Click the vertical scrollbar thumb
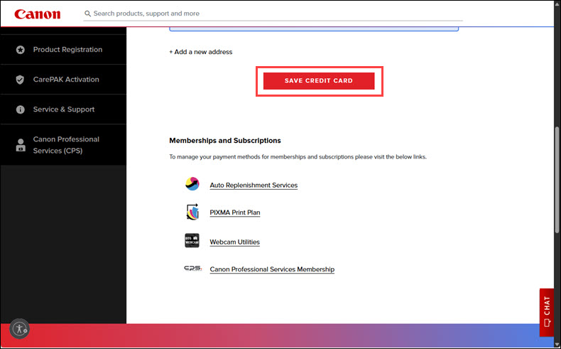The width and height of the screenshot is (561, 349). click(557, 180)
